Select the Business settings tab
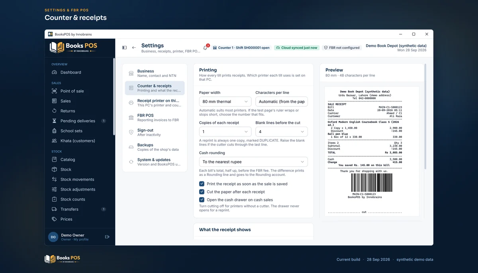Image resolution: width=478 pixels, height=273 pixels. click(x=155, y=74)
